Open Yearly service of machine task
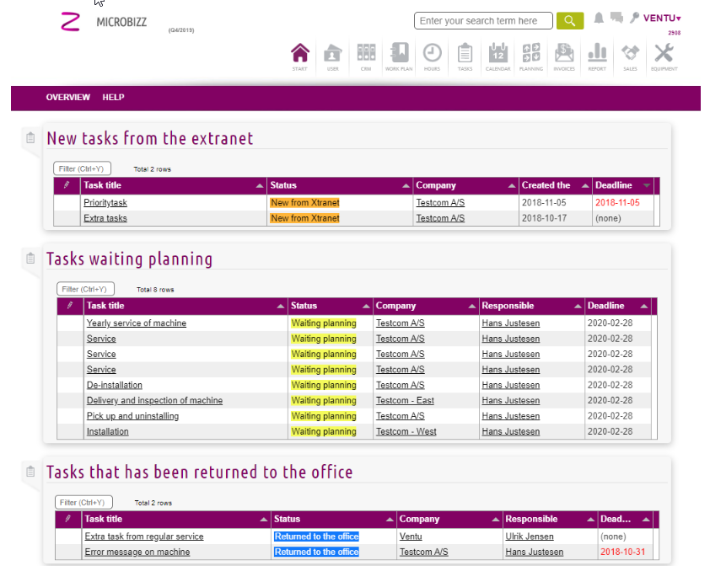Screen dimensions: 710x566 pos(137,323)
